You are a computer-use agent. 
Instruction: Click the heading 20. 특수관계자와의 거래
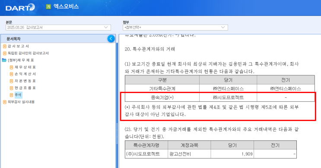[x=150, y=49]
